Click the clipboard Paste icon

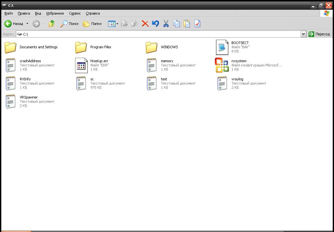[x=187, y=24]
